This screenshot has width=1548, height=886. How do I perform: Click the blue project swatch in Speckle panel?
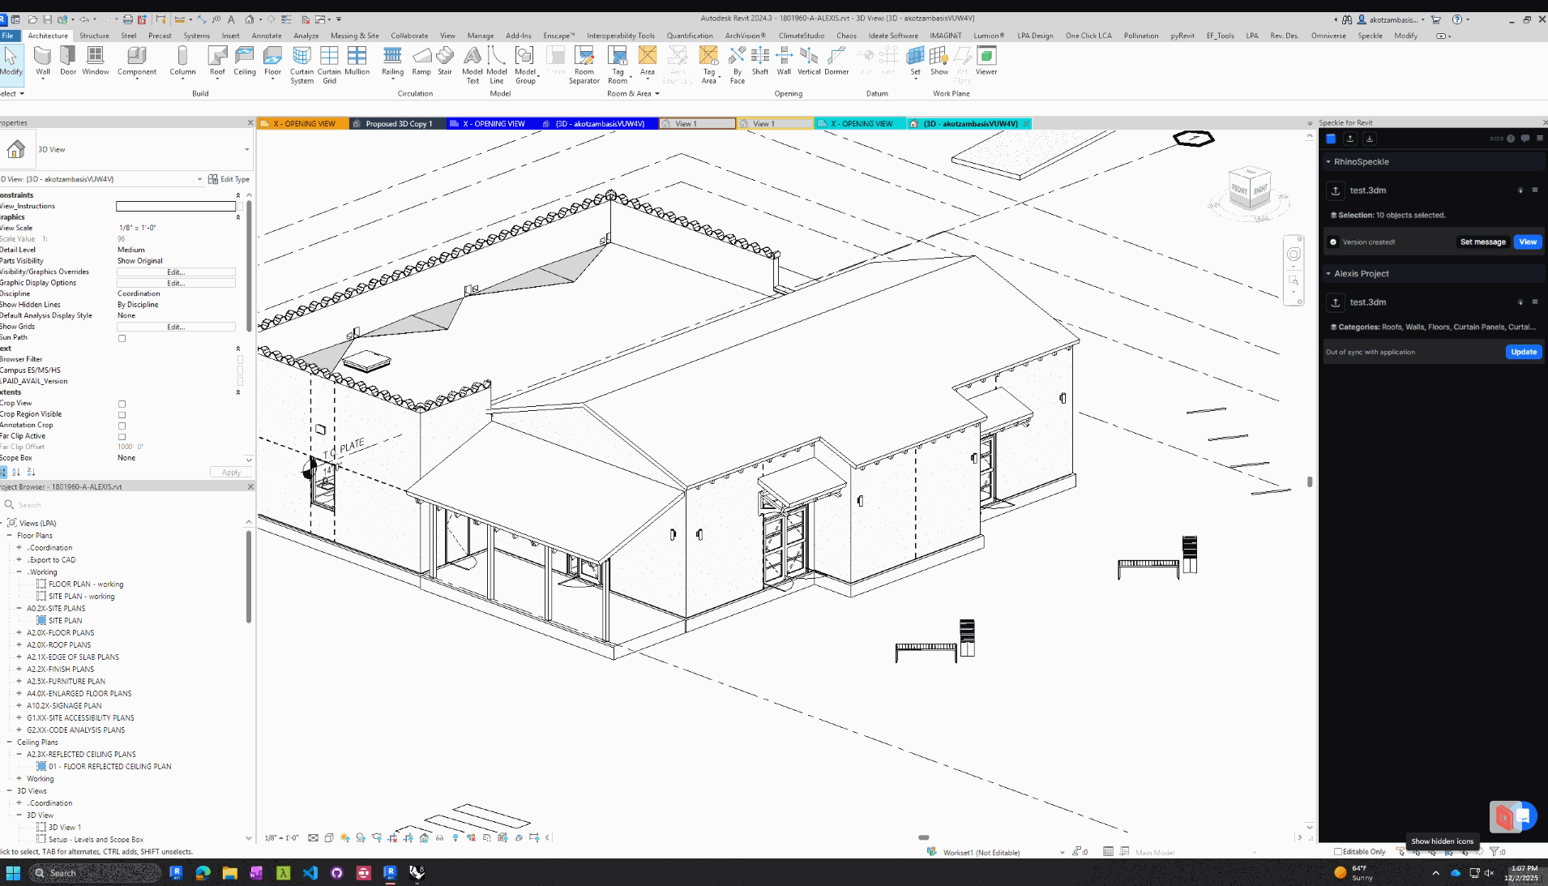(x=1330, y=139)
